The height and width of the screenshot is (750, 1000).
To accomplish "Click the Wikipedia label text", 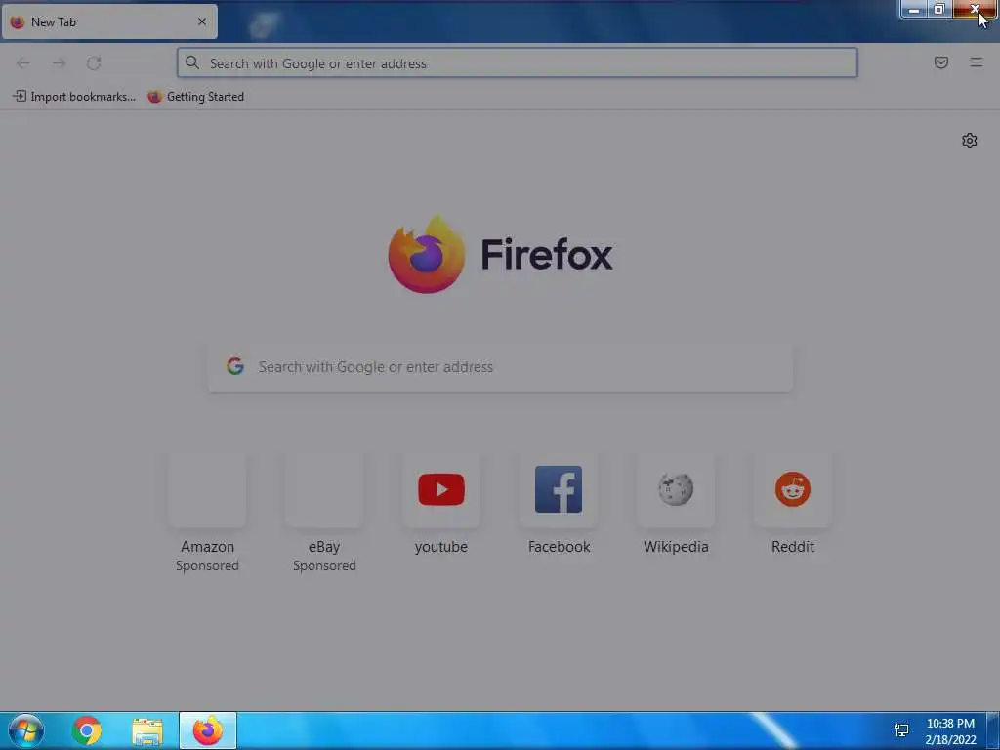I will click(x=676, y=547).
